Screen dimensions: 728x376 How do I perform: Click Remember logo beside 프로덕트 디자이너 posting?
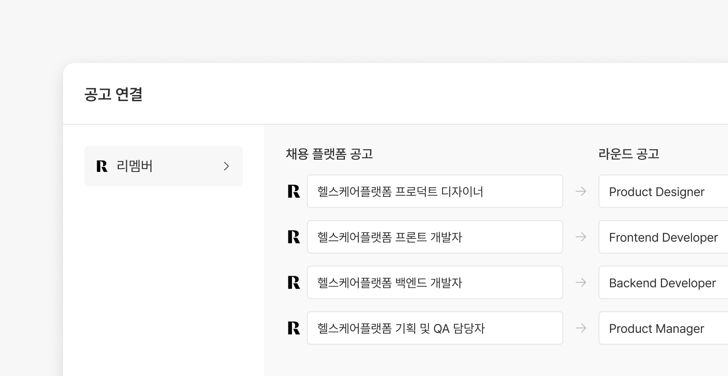point(294,191)
